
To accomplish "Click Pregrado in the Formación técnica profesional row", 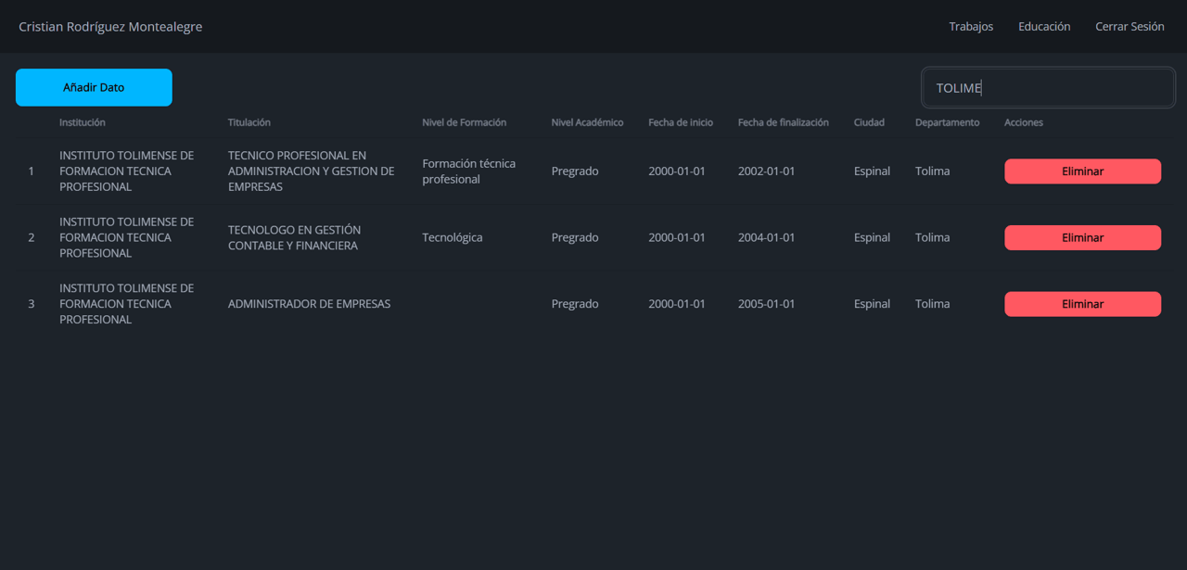I will [x=575, y=171].
